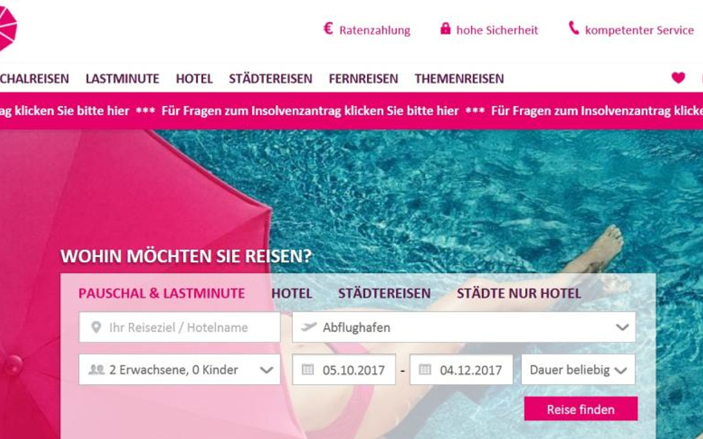This screenshot has height=439, width=703.
Task: Switch to the STÄDTEREISEN search tab
Action: (x=384, y=294)
